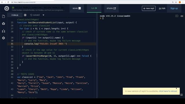Expand the dropdown arrow next to saved
185x104 pixels.
[43, 15]
